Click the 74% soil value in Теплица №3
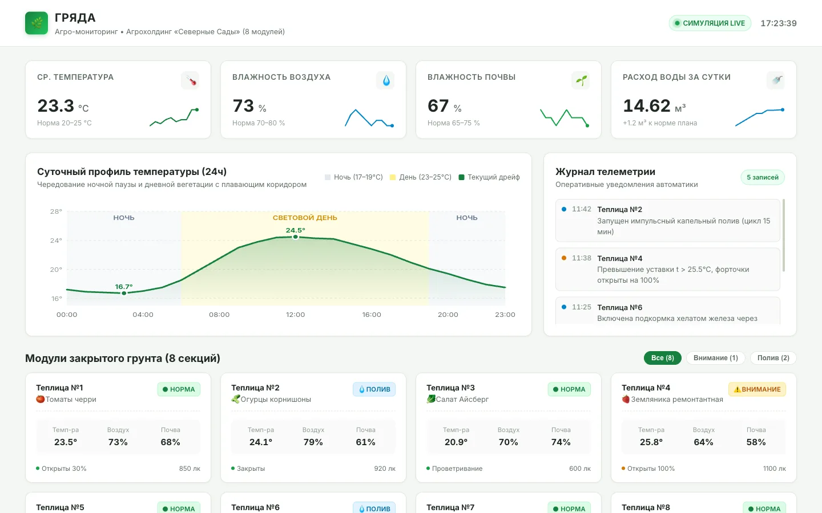This screenshot has height=513, width=822. [561, 442]
